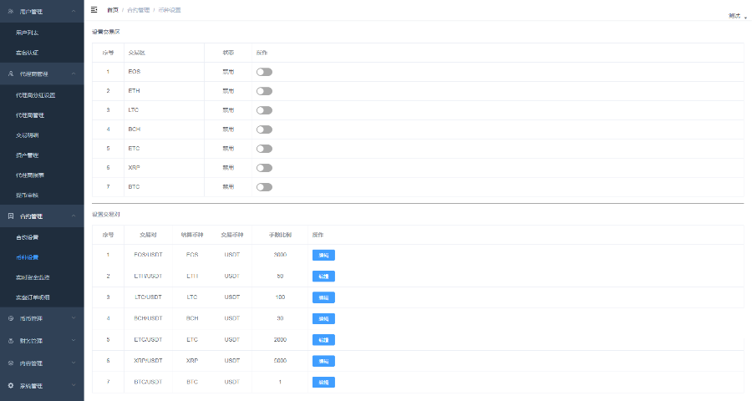
Task: Click the 币币管理 coin icon
Action: click(11, 318)
